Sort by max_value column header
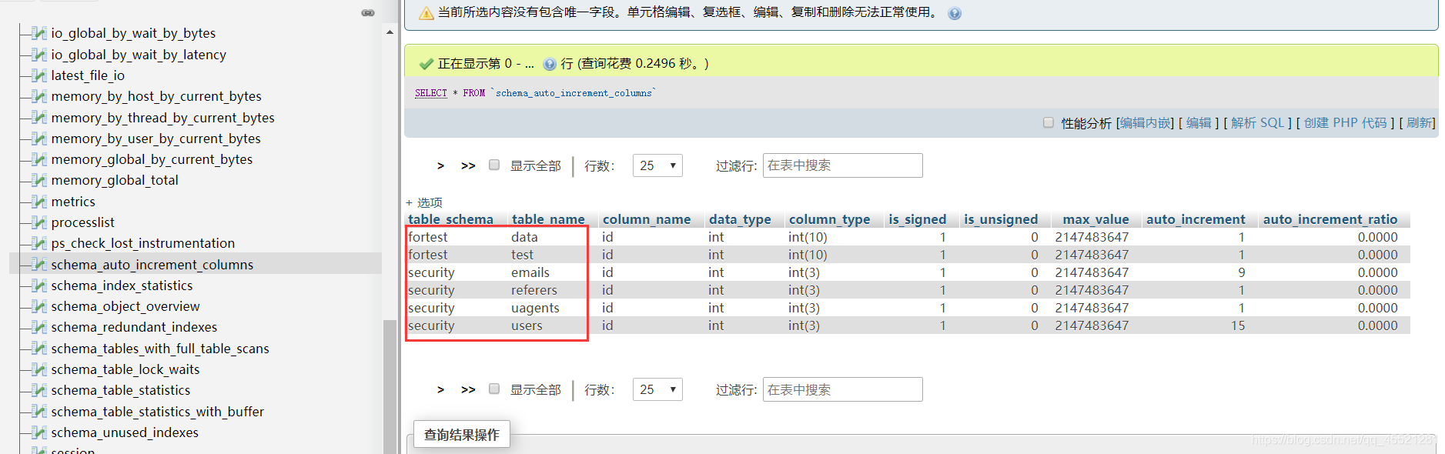Screen dimensions: 1445x454 click(1095, 219)
